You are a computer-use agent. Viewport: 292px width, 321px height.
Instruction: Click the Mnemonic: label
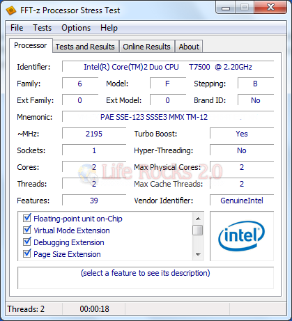35,117
